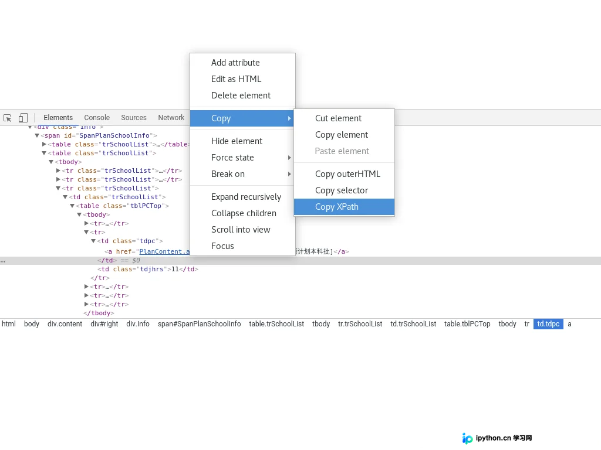Jump to div.content in the breadcrumb bar
Screen dimensions: 601x450
point(65,324)
